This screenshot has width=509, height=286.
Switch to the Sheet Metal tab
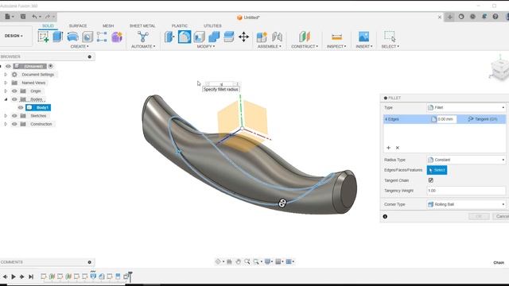(x=142, y=25)
